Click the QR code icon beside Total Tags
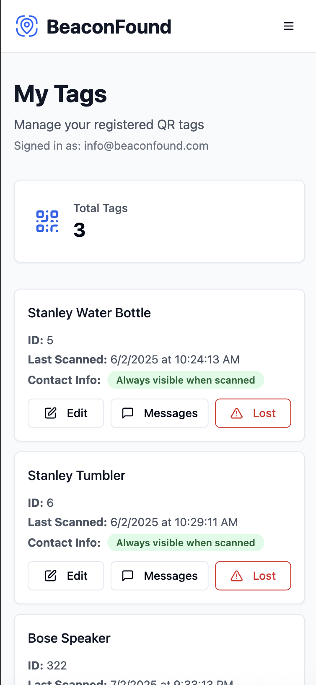This screenshot has height=685, width=316. [x=47, y=221]
